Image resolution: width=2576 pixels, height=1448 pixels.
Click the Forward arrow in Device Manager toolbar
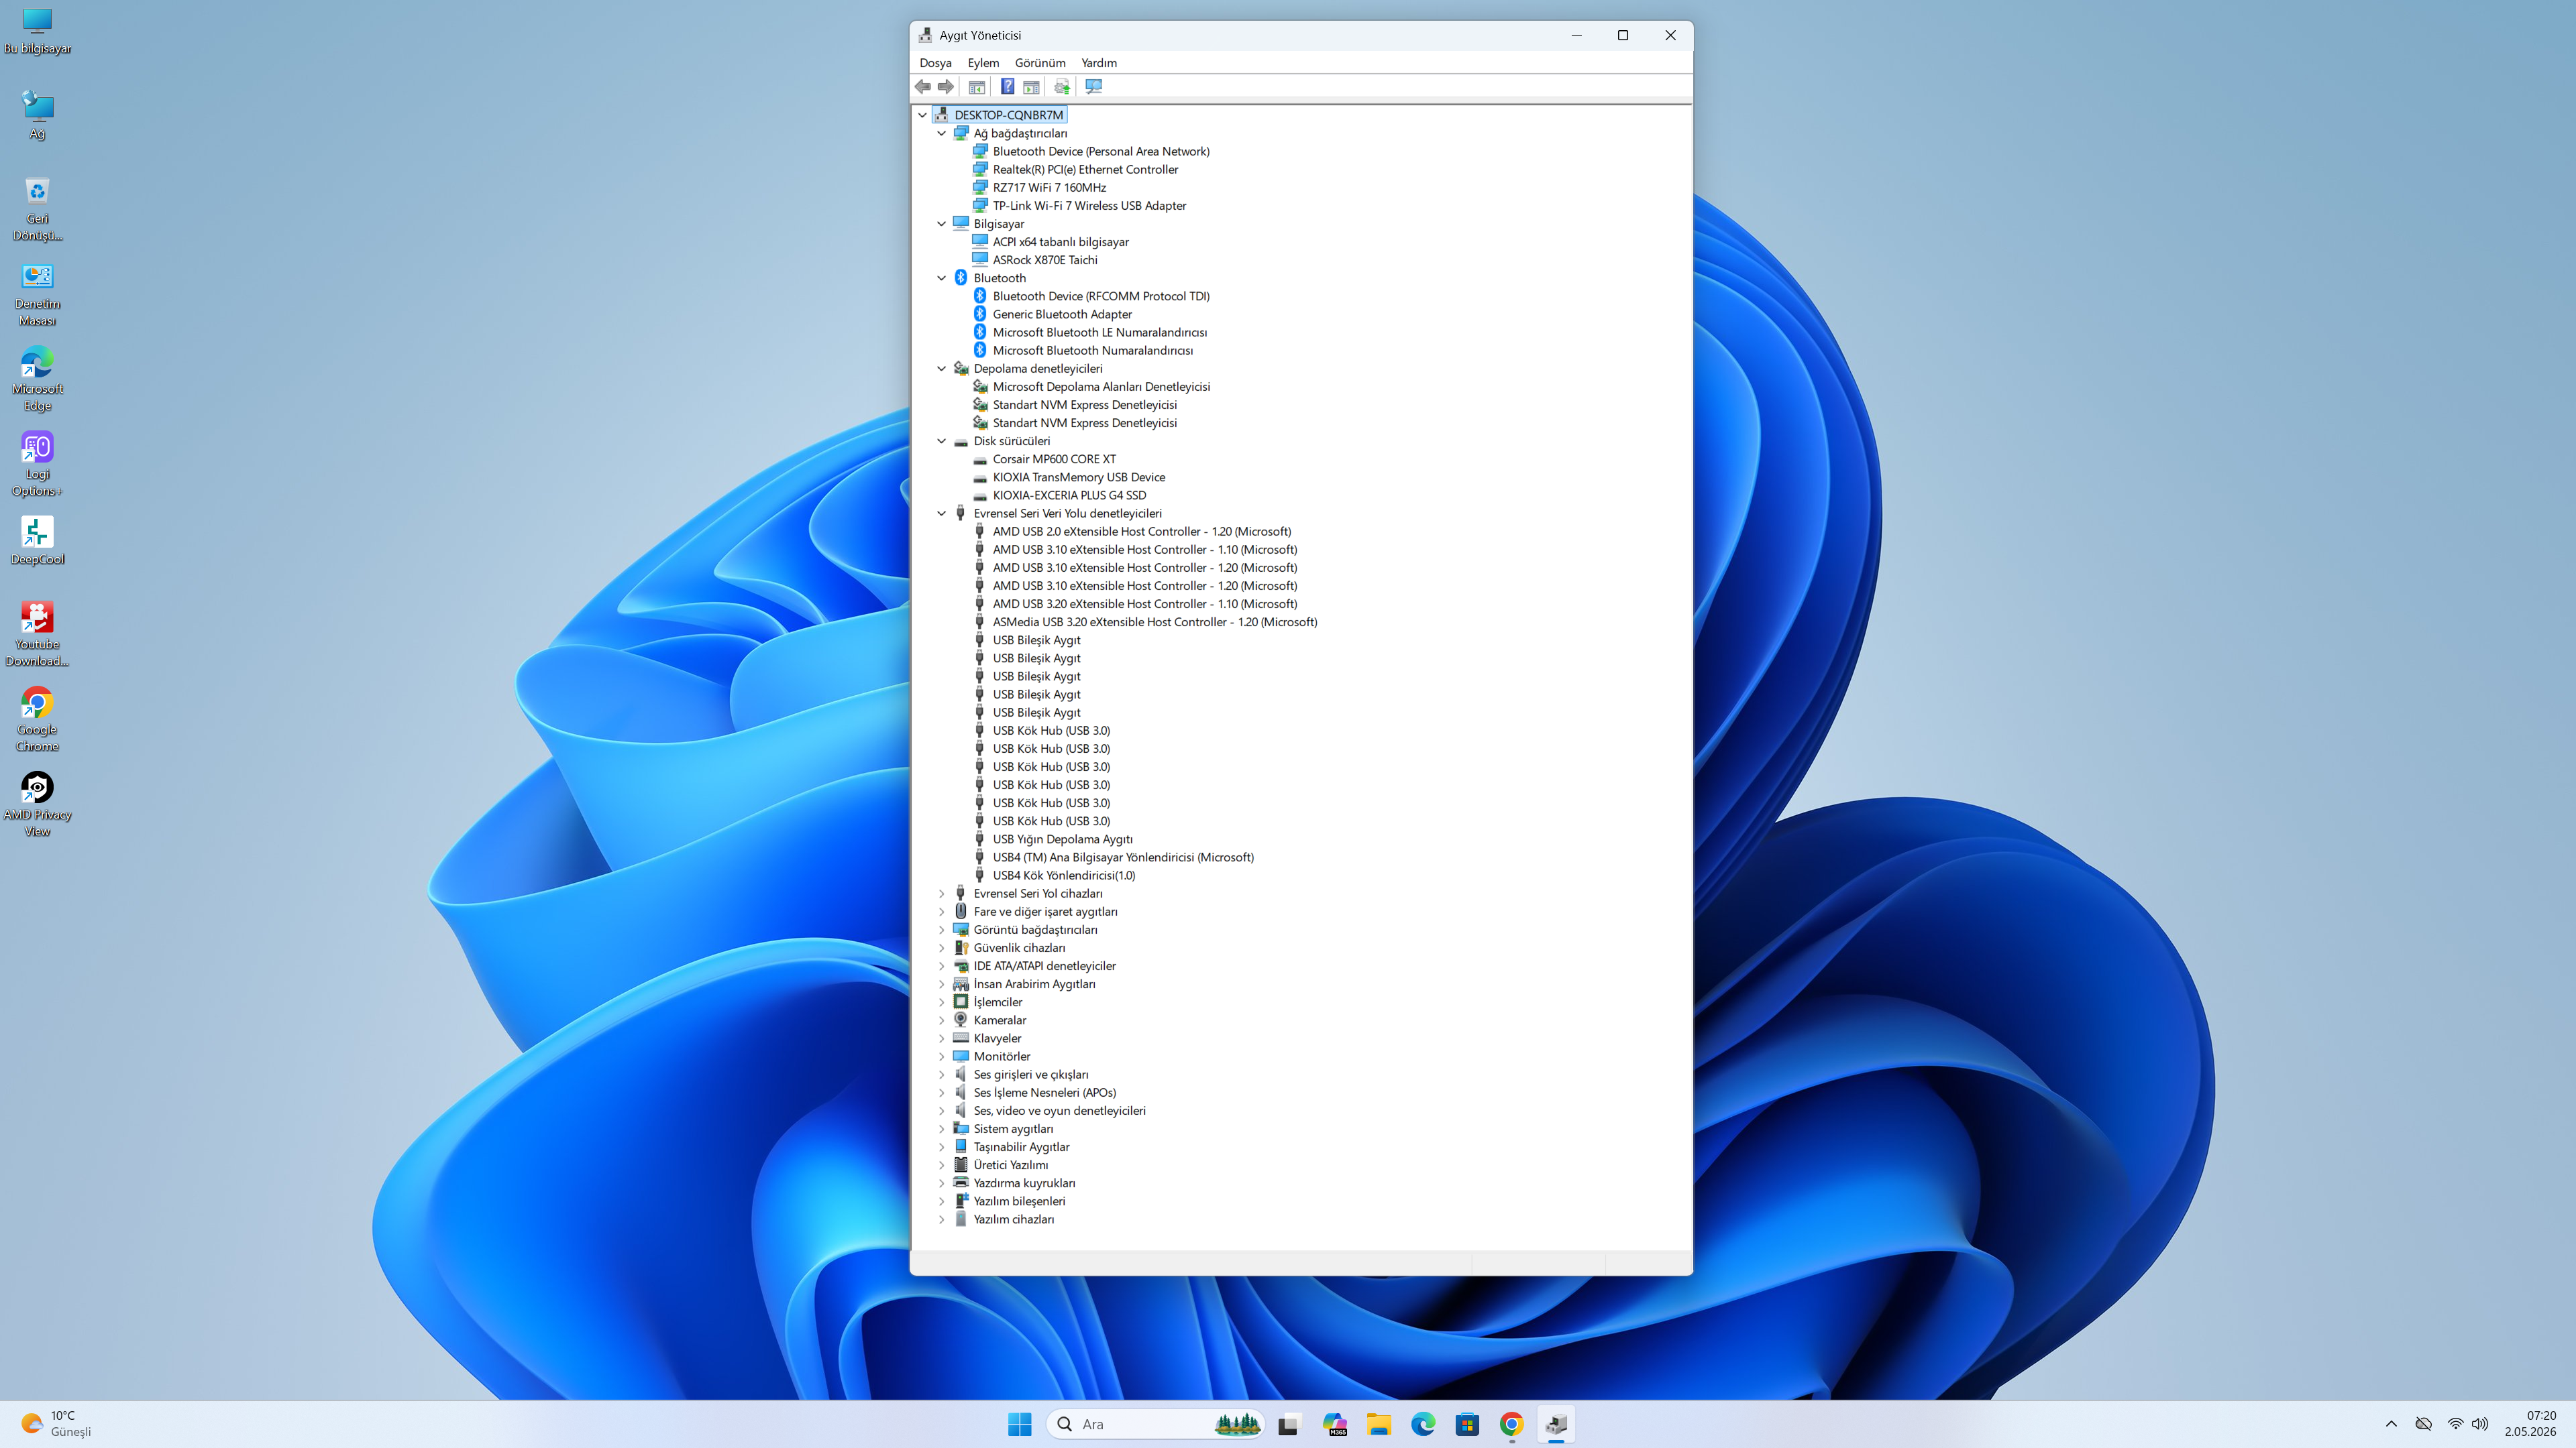(945, 87)
